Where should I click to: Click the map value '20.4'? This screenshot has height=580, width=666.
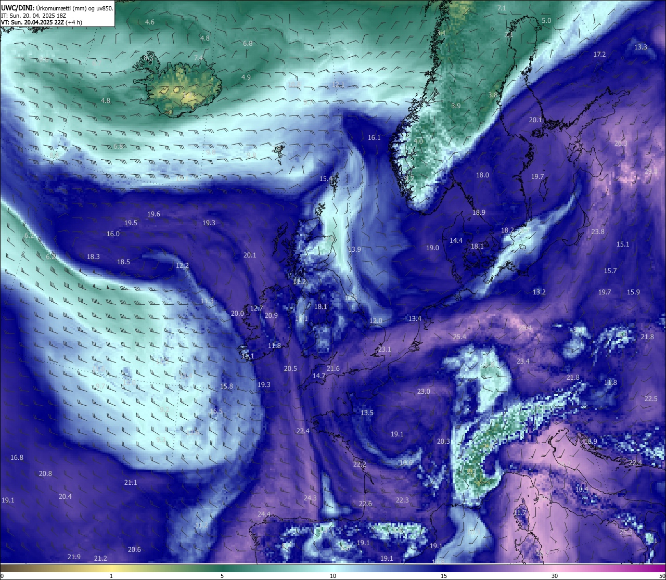pos(65,496)
